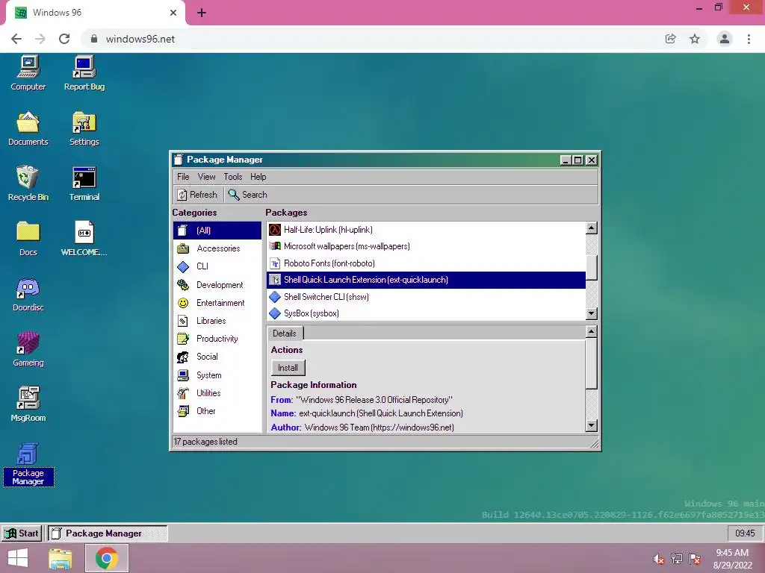Select the Productivity category
The width and height of the screenshot is (765, 573).
[x=217, y=339]
